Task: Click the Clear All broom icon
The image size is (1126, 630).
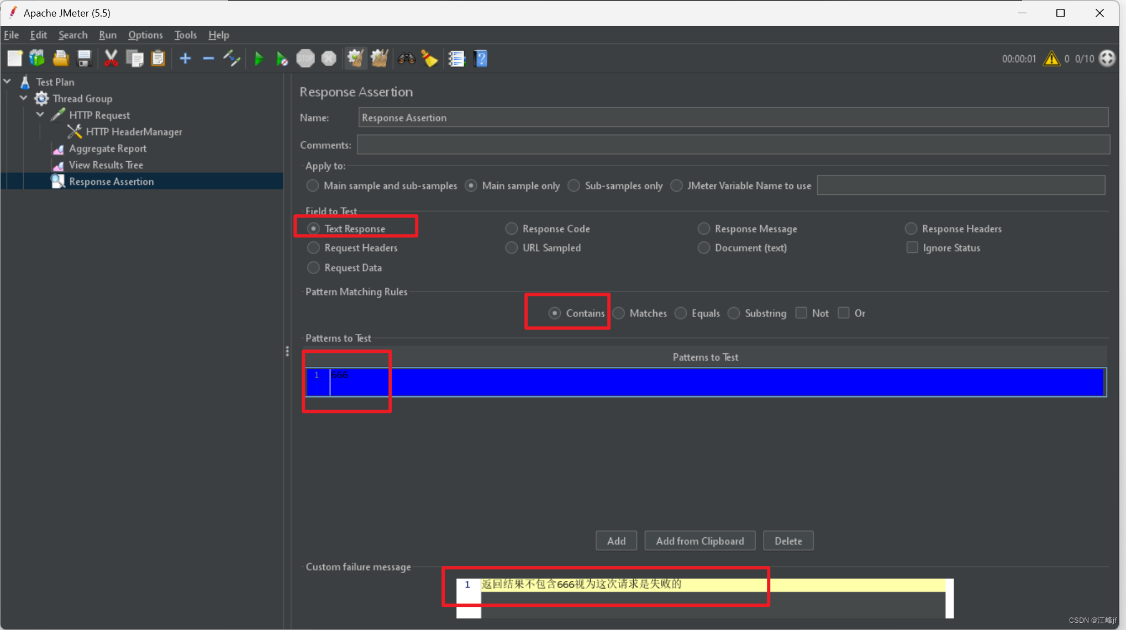Action: (x=379, y=59)
